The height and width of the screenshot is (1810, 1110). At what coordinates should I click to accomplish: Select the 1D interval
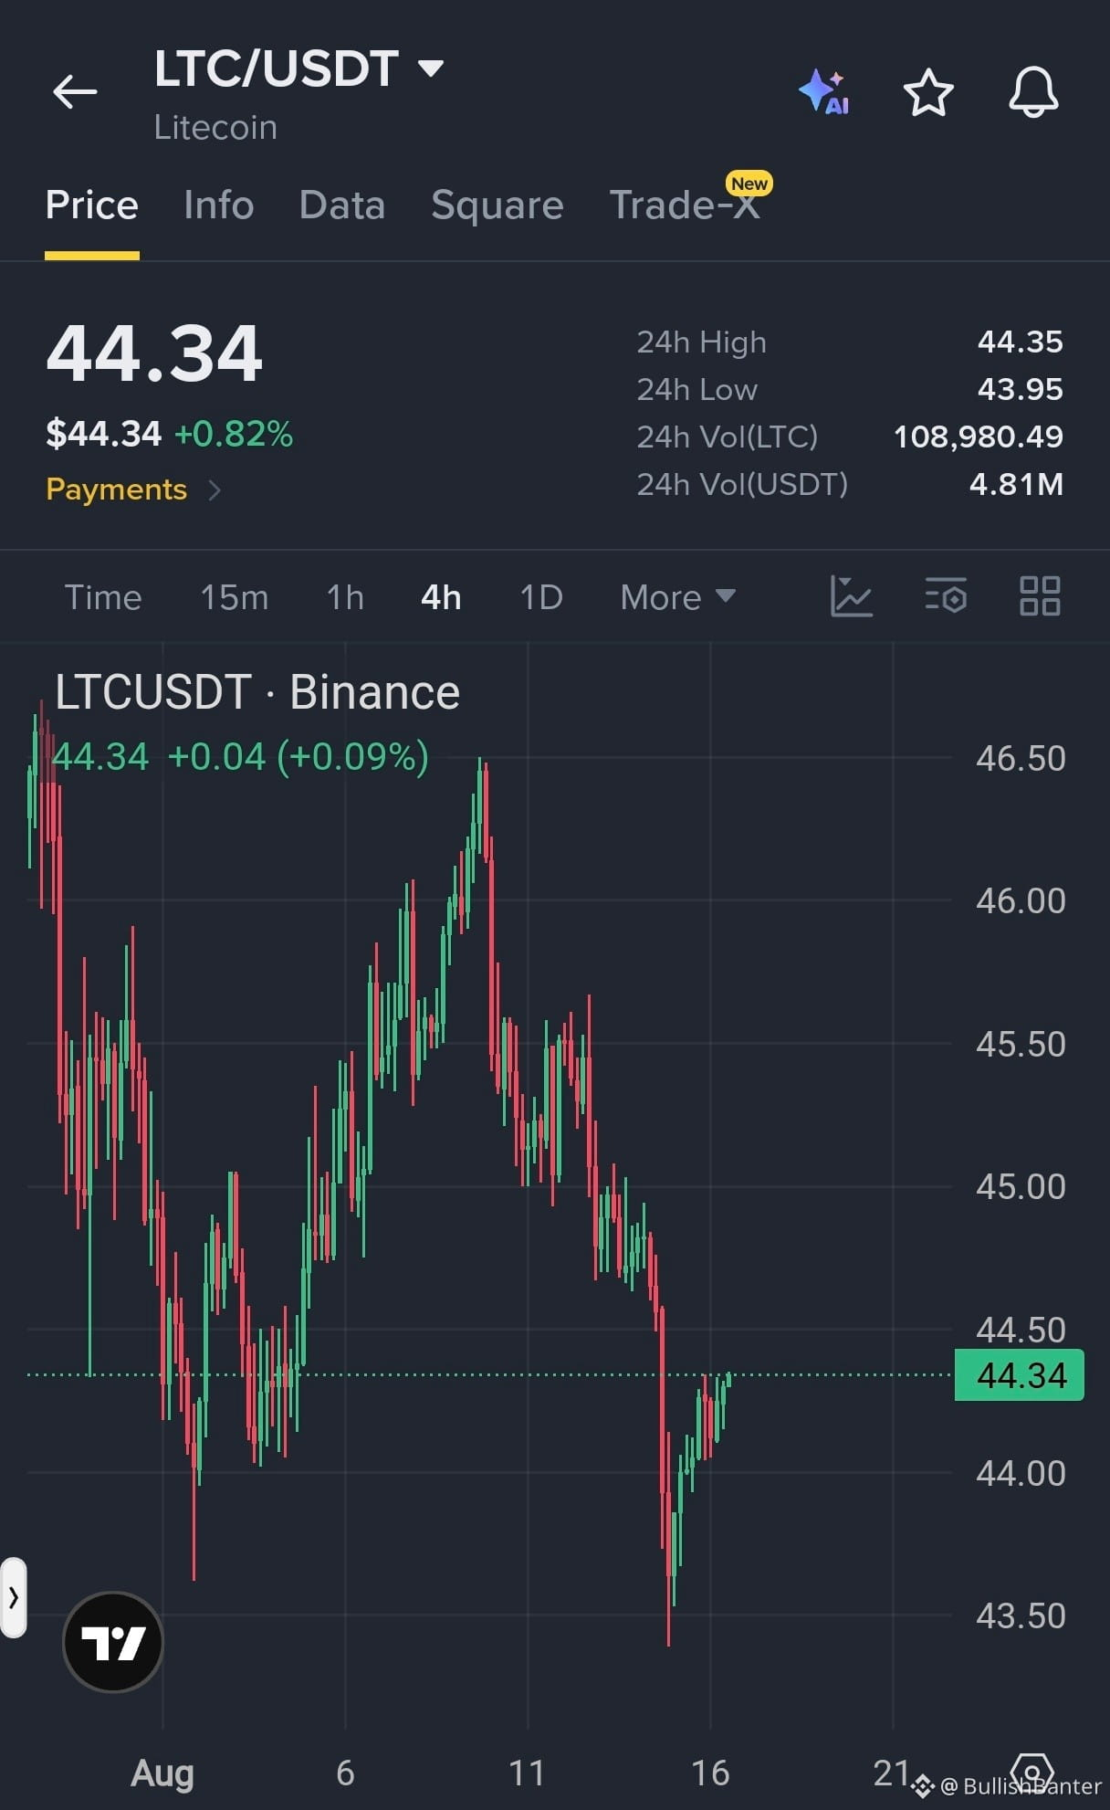pyautogui.click(x=541, y=597)
